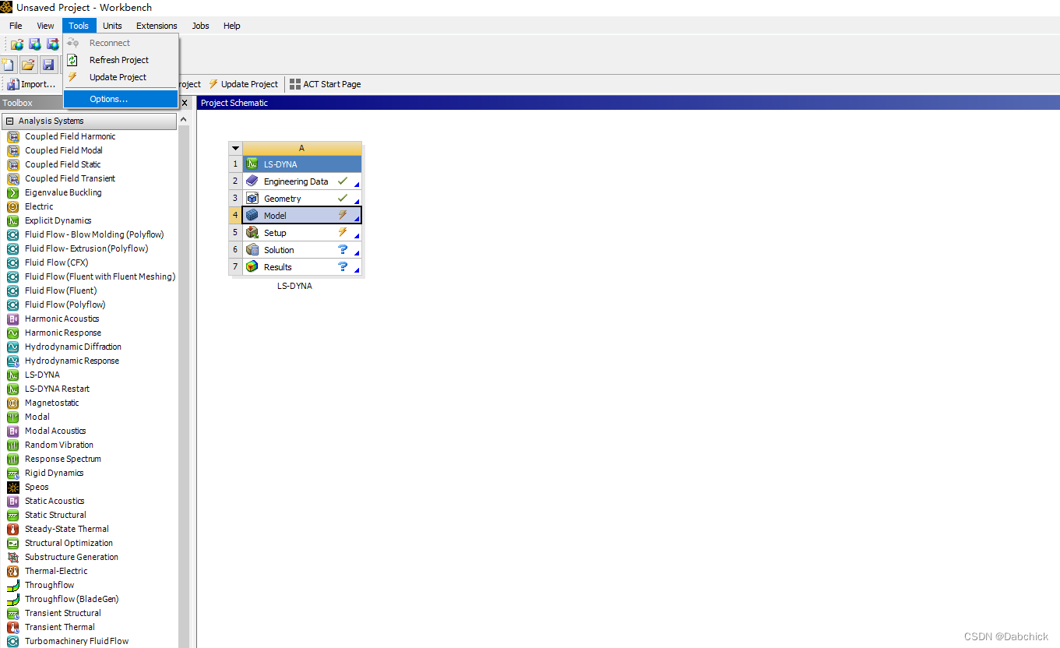This screenshot has height=648, width=1060.
Task: Click the blue triangle on the Solution cell
Action: pos(358,254)
